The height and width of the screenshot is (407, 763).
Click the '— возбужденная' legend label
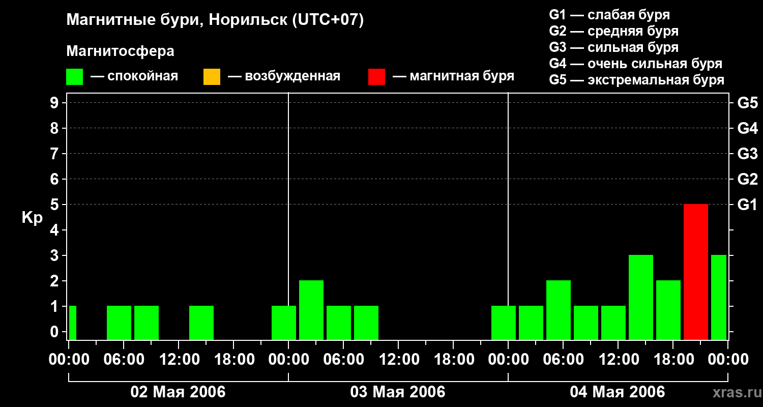[x=284, y=77]
